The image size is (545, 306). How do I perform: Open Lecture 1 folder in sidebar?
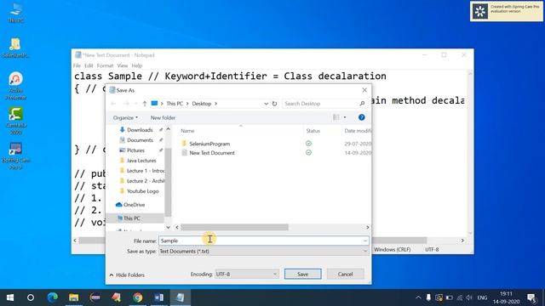[146, 171]
